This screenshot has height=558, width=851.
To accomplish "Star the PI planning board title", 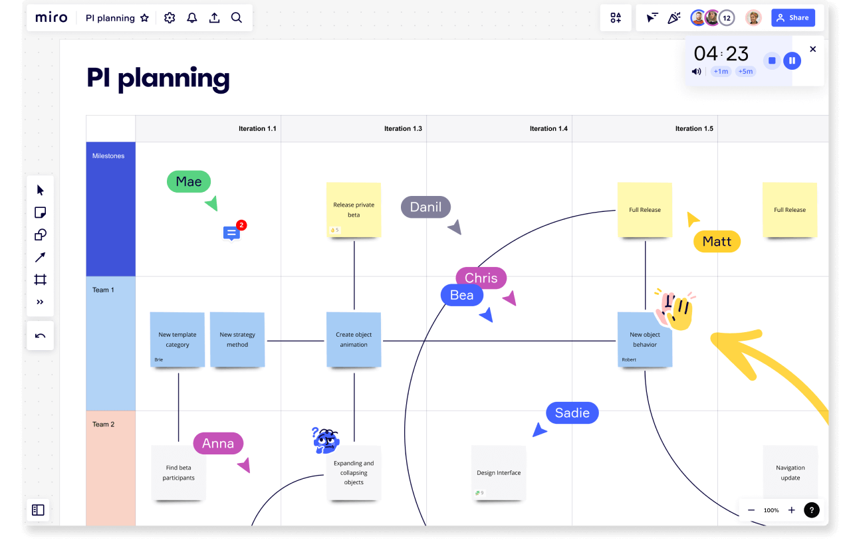I will coord(144,18).
